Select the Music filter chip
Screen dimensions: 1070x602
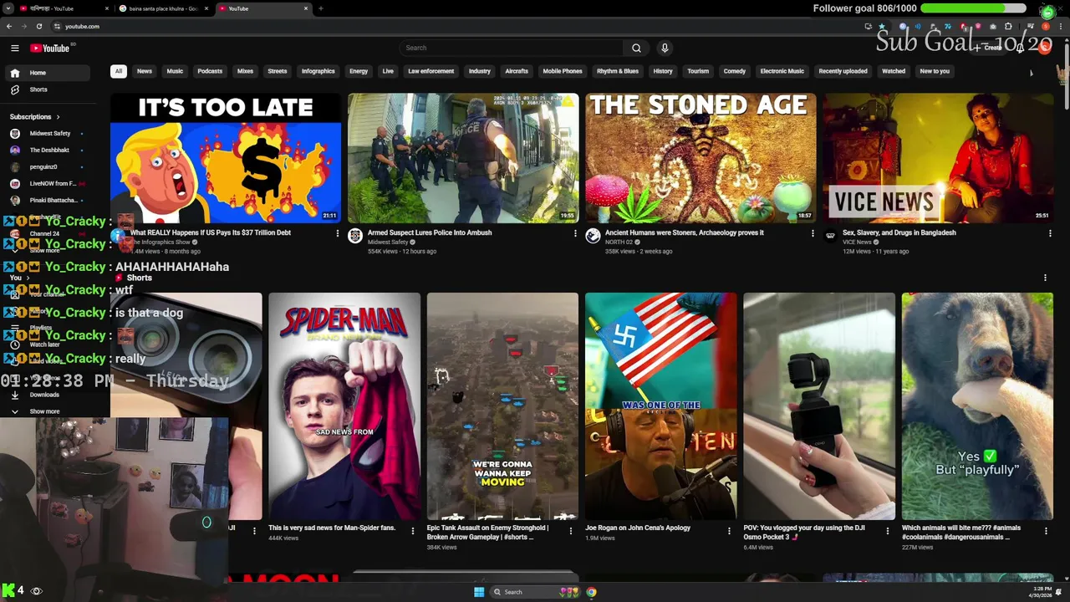coord(175,71)
